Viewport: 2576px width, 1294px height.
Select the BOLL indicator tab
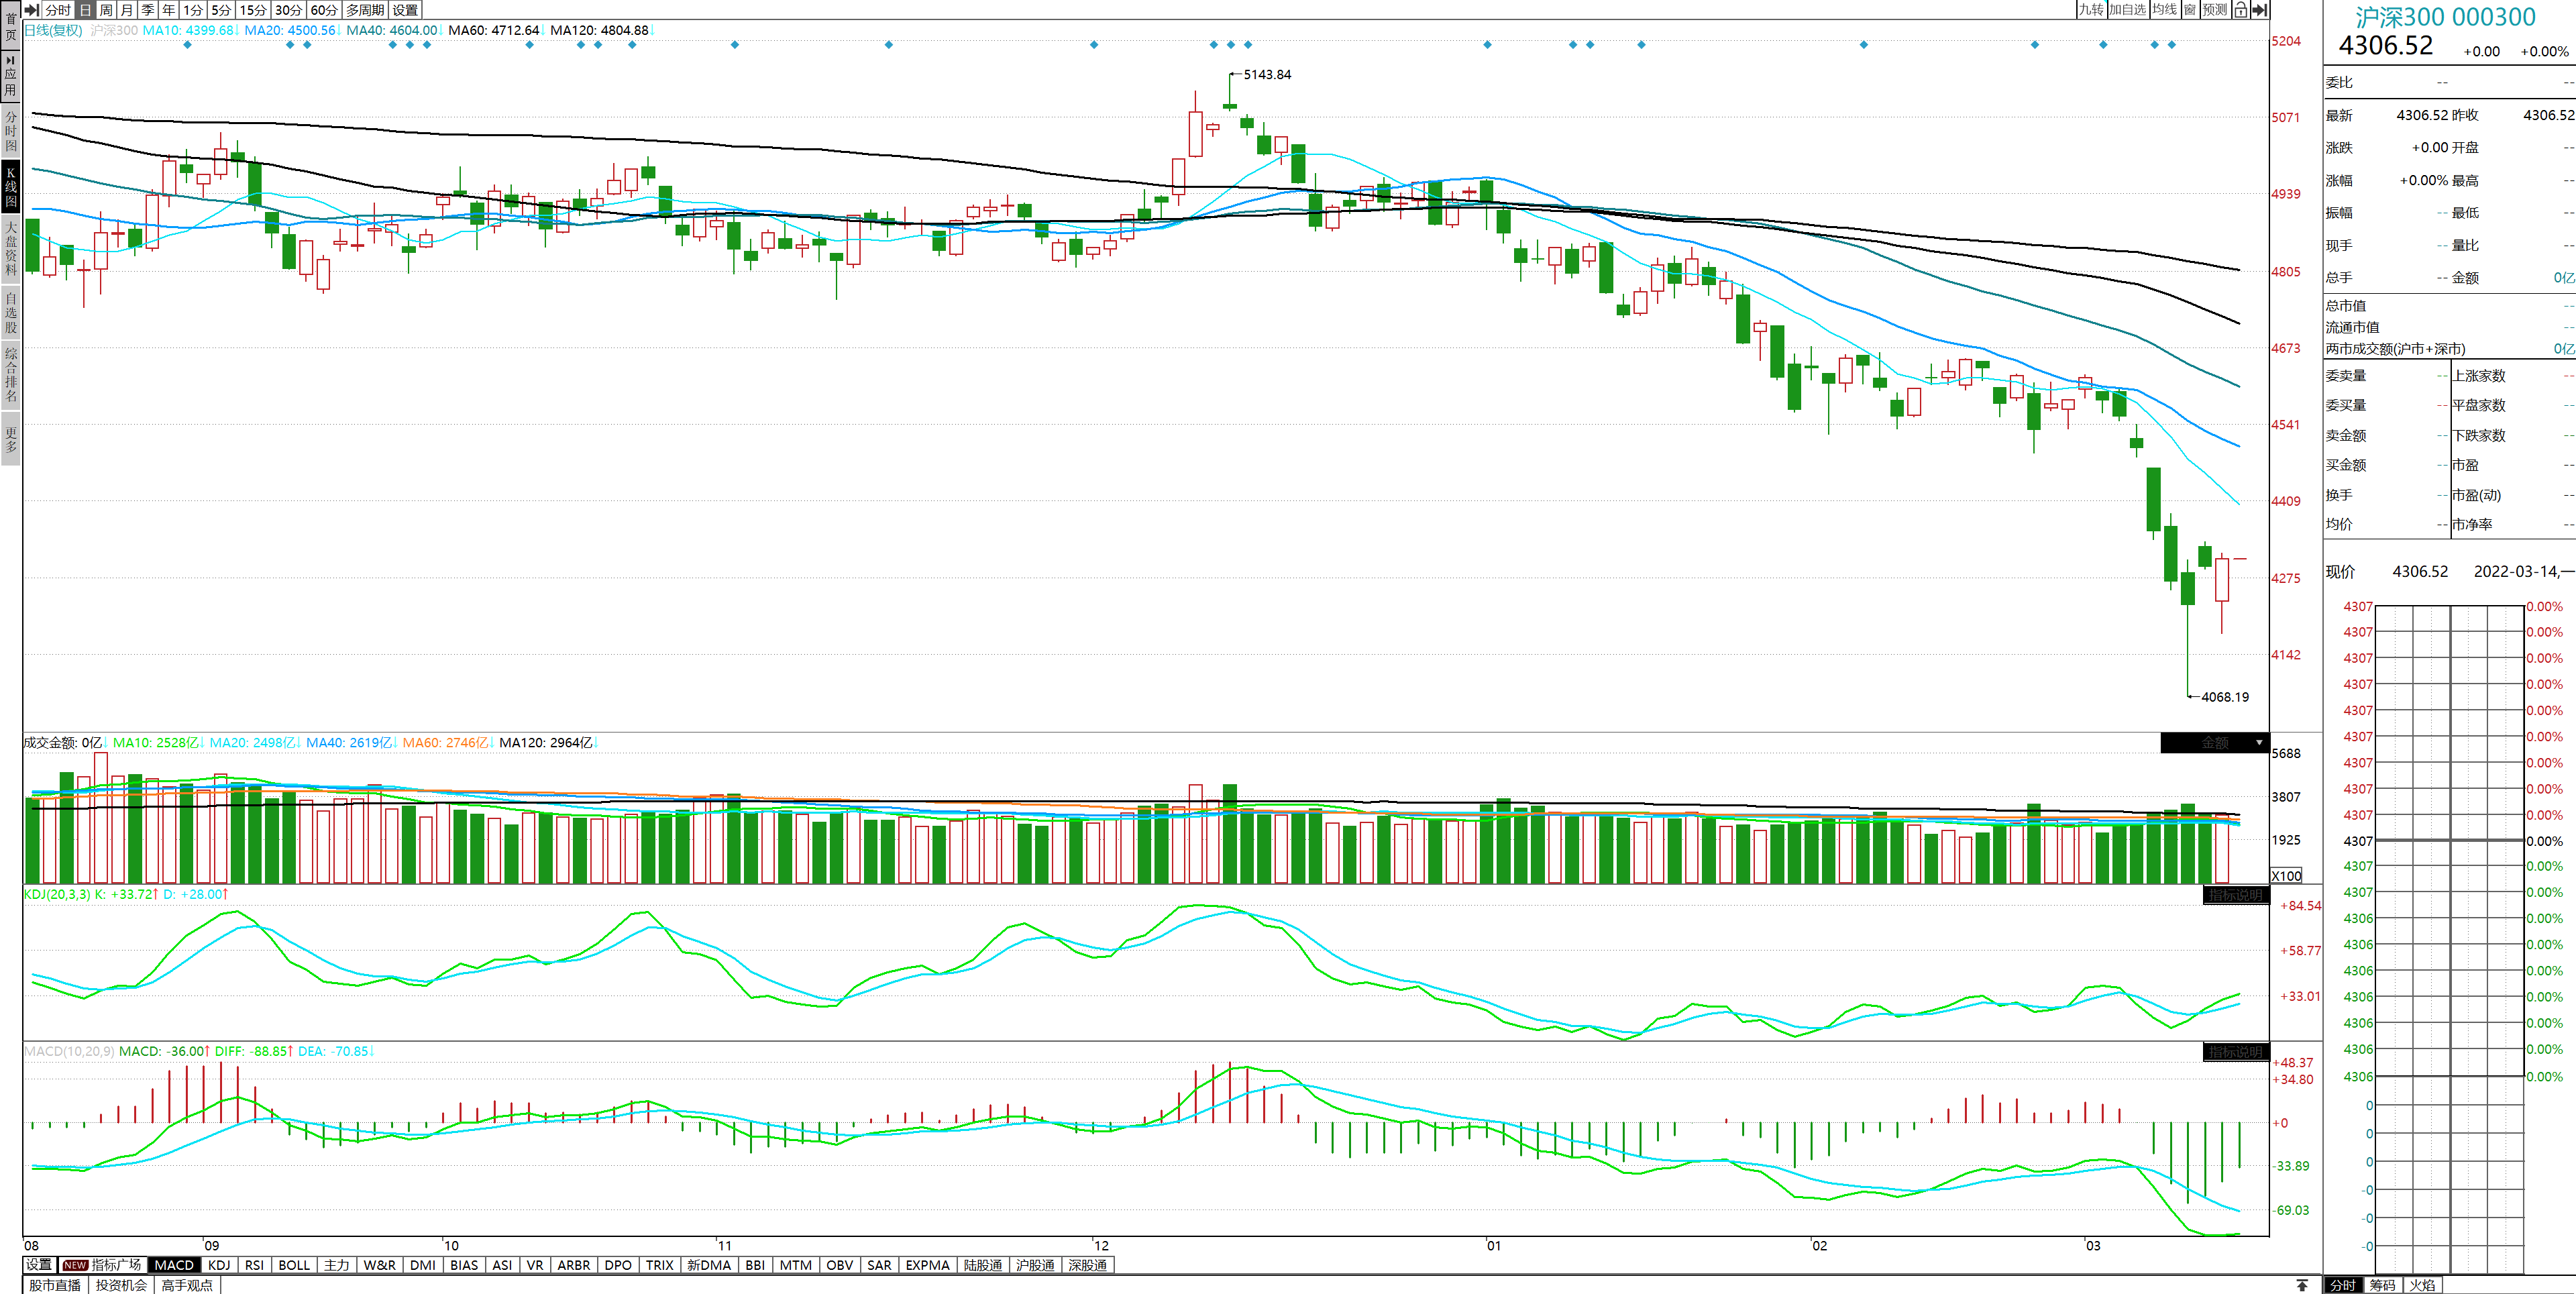[x=294, y=1265]
